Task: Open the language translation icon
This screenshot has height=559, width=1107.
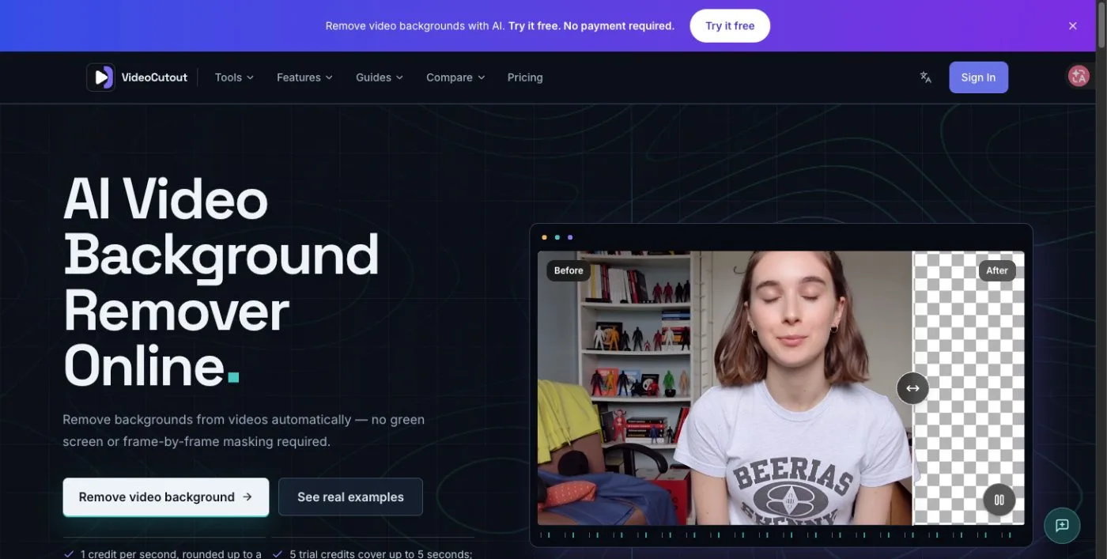Action: click(925, 77)
